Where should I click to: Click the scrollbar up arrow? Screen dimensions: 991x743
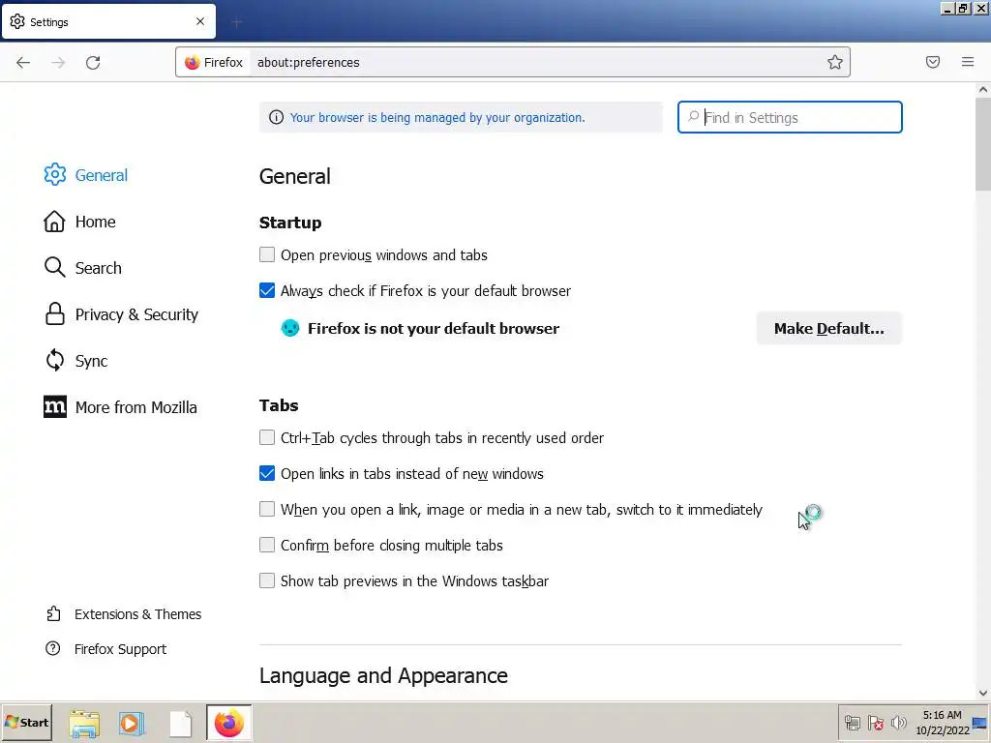click(983, 90)
